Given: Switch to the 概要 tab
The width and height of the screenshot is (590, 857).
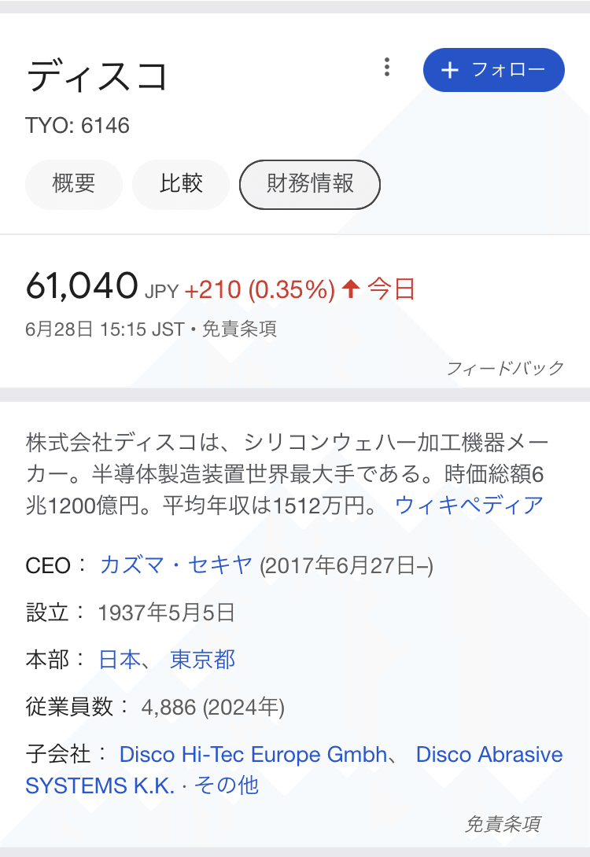Looking at the screenshot, I should (x=74, y=184).
